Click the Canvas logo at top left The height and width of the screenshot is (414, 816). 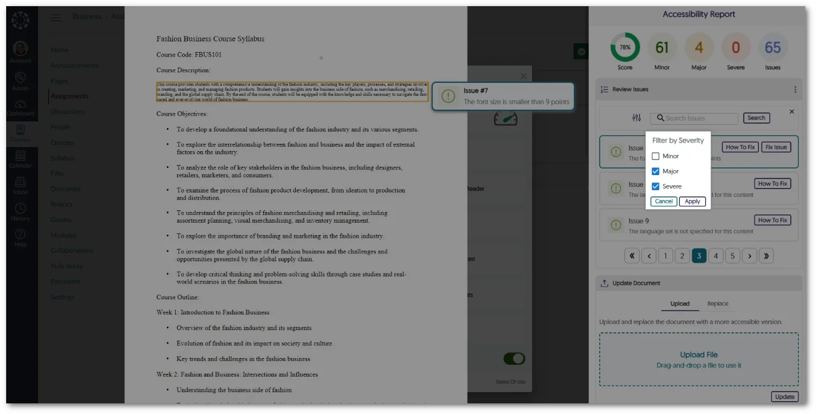click(x=21, y=20)
